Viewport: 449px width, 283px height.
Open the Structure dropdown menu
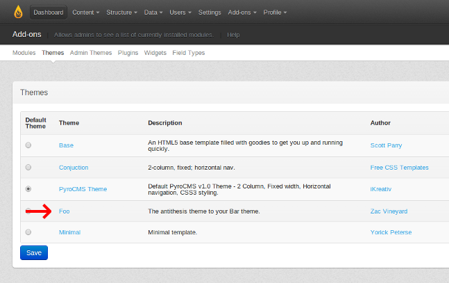click(122, 13)
